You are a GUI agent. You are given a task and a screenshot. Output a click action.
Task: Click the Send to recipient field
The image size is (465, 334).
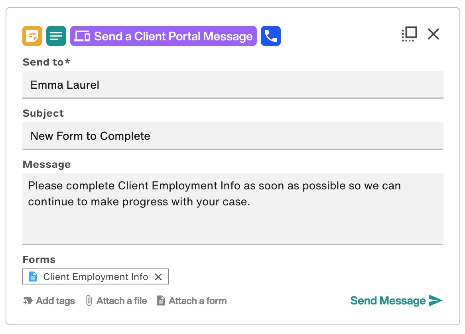233,85
